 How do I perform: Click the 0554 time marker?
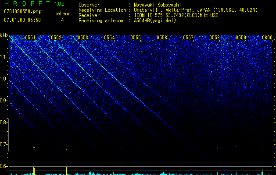(109, 38)
